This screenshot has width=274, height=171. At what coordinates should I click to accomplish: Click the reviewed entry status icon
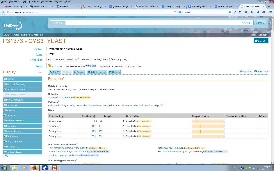tap(50, 66)
